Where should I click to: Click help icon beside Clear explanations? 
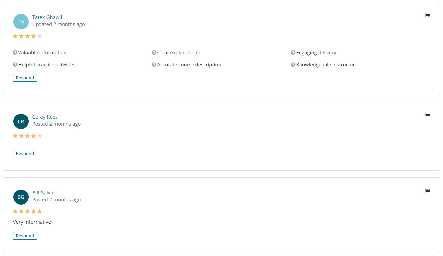click(x=154, y=52)
